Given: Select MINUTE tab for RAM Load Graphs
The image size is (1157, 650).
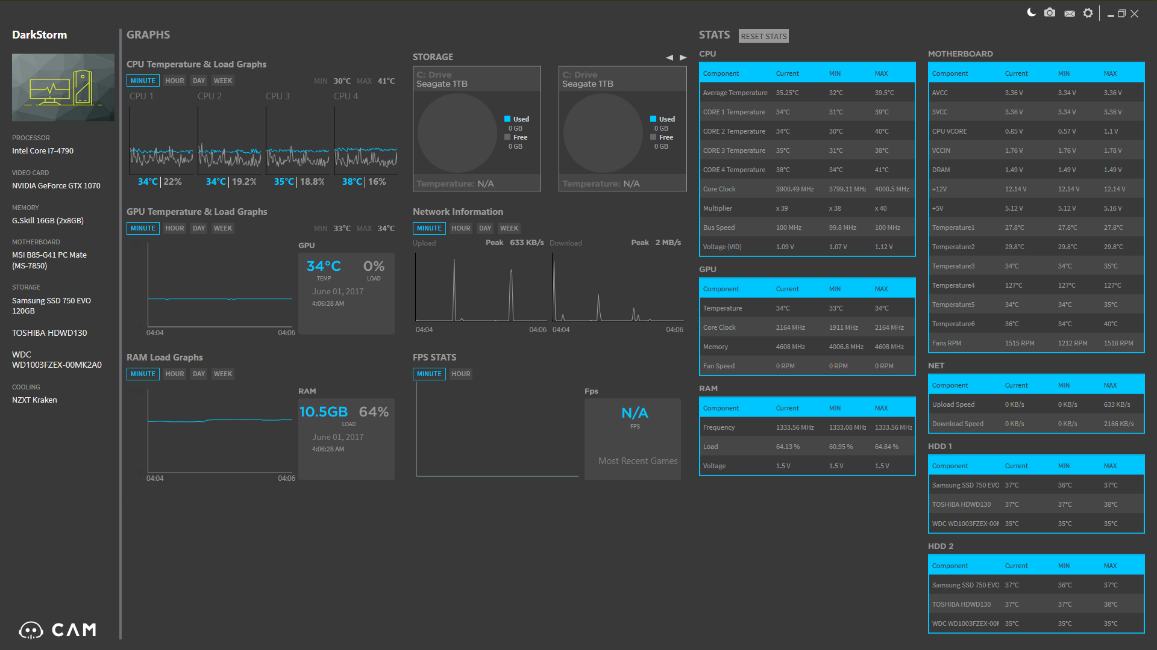Looking at the screenshot, I should coord(143,374).
